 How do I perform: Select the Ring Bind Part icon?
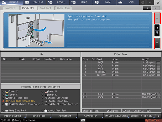coord(7,111)
